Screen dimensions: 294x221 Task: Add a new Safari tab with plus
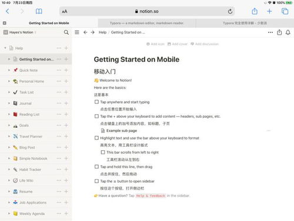click(269, 11)
